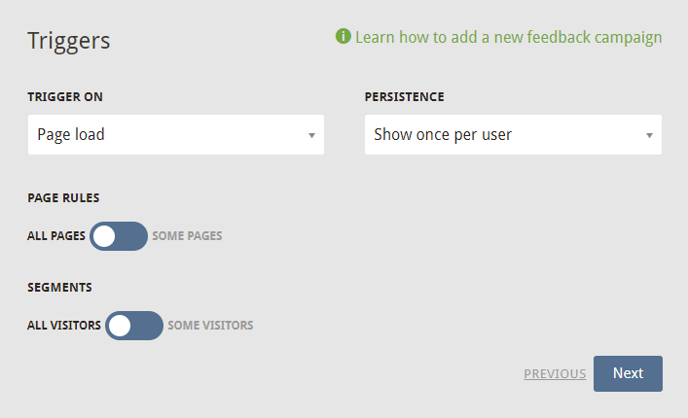Open the Show once per user dropdown

pyautogui.click(x=513, y=134)
